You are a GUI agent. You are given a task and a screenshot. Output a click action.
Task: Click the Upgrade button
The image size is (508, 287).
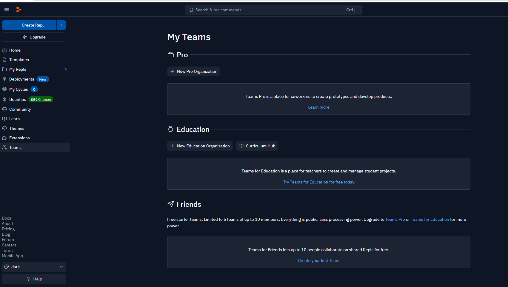click(x=34, y=37)
